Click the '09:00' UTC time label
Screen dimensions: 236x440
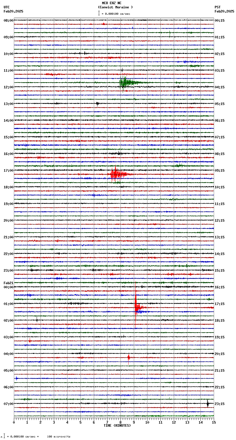(x=8, y=37)
